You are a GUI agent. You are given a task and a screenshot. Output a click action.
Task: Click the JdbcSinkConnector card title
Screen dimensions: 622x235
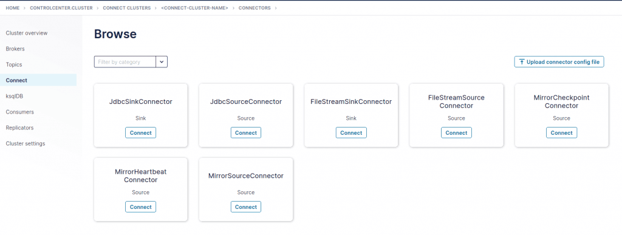tap(140, 101)
